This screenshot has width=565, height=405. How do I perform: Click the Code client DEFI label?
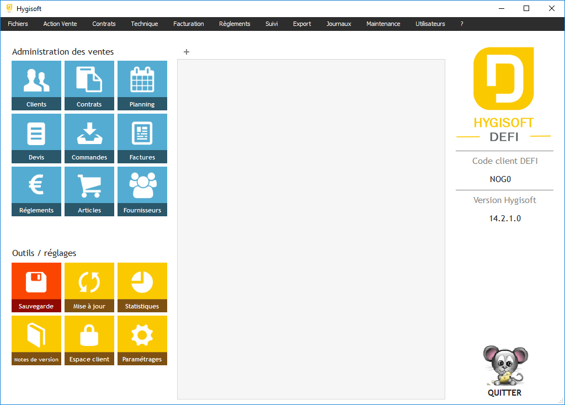tap(505, 161)
